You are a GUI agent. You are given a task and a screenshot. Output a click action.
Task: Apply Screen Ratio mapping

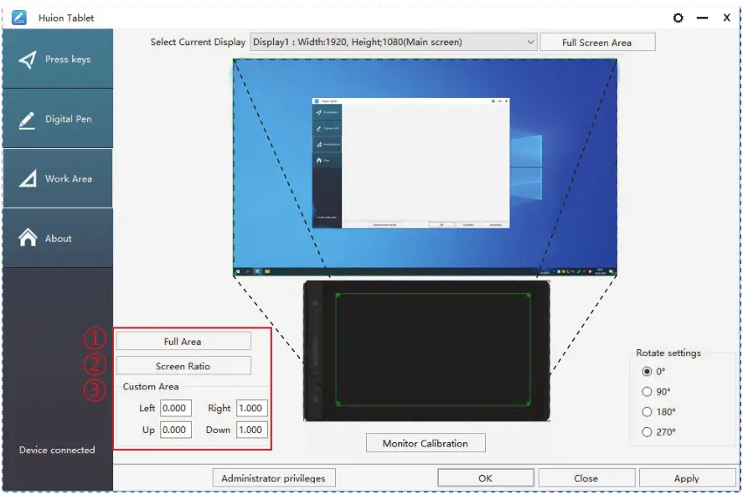[x=183, y=365]
